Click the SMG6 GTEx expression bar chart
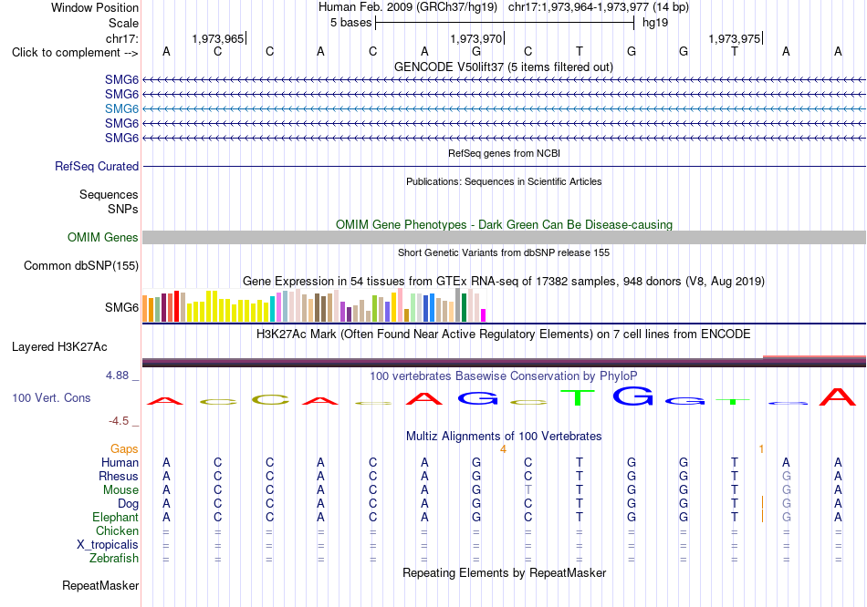This screenshot has height=607, width=867. [314, 305]
